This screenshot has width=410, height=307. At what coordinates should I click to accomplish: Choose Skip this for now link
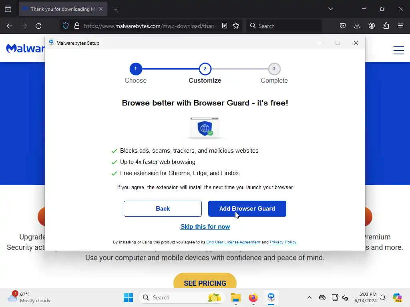click(205, 227)
